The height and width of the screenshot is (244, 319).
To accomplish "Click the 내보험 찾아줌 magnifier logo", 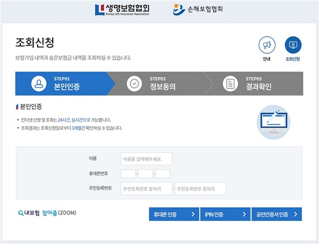I will coord(47,213).
